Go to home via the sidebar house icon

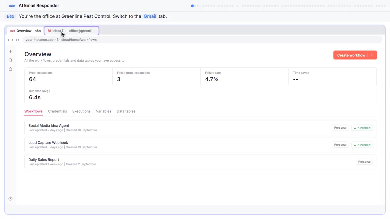pyautogui.click(x=10, y=69)
